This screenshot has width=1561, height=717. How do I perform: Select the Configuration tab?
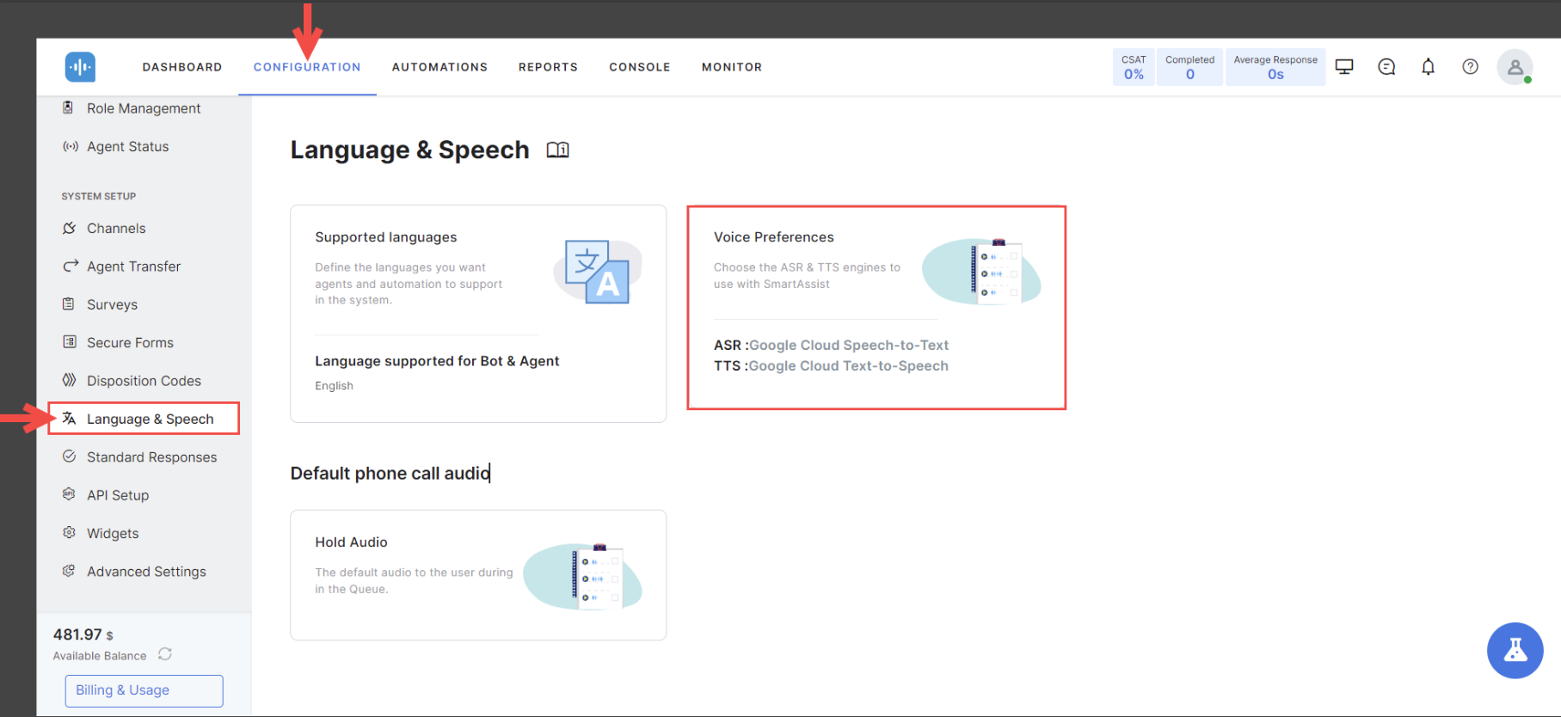307,67
